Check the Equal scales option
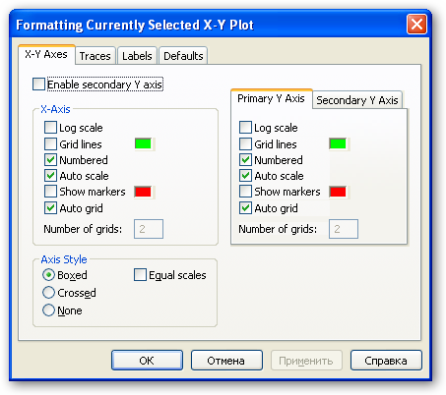This screenshot has height=395, width=446. coord(140,275)
